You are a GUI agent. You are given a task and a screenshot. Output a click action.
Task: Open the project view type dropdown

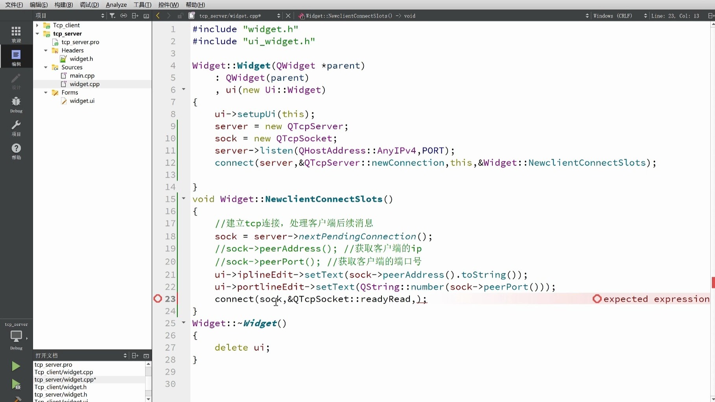pyautogui.click(x=70, y=16)
